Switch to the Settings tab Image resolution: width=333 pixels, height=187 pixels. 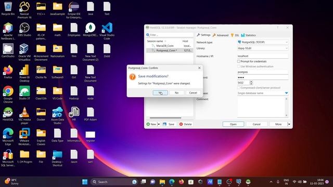pyautogui.click(x=203, y=35)
